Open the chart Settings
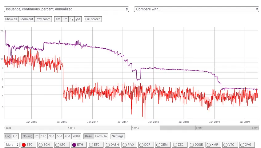This screenshot has width=261, height=148. coord(118,136)
